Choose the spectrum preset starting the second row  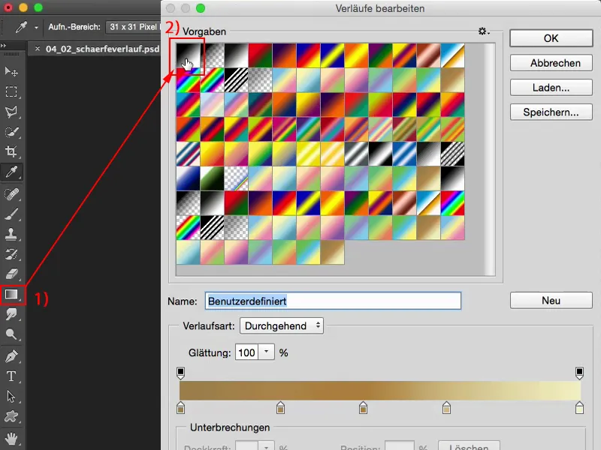click(x=189, y=80)
